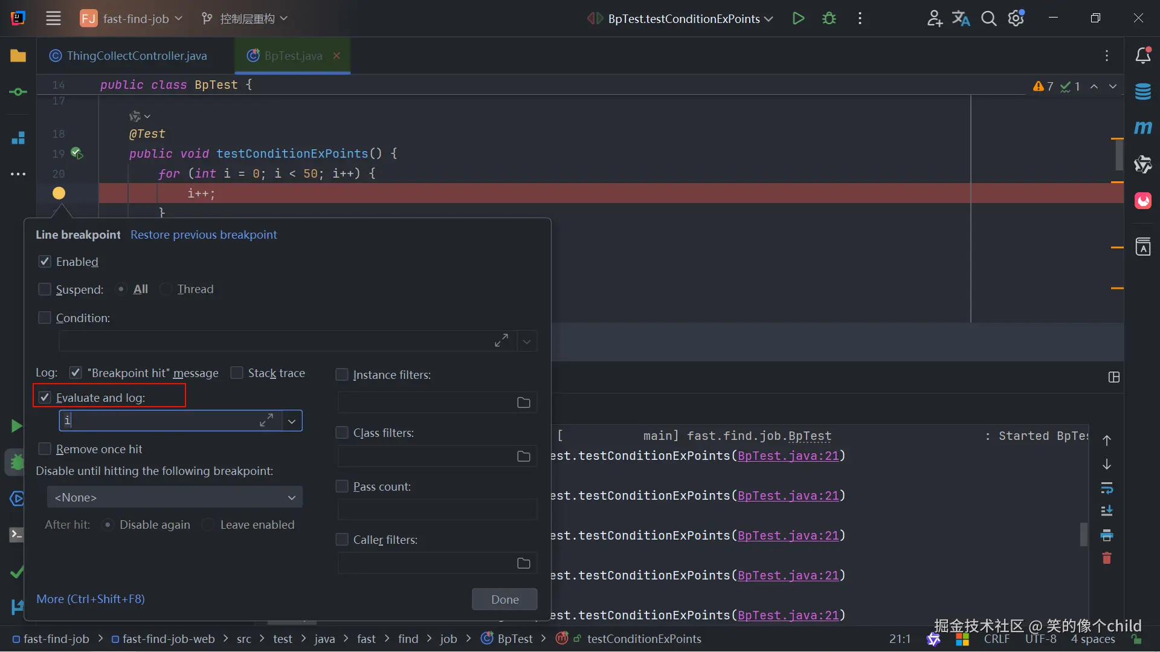Toggle the Remove once hit checkbox

point(45,449)
